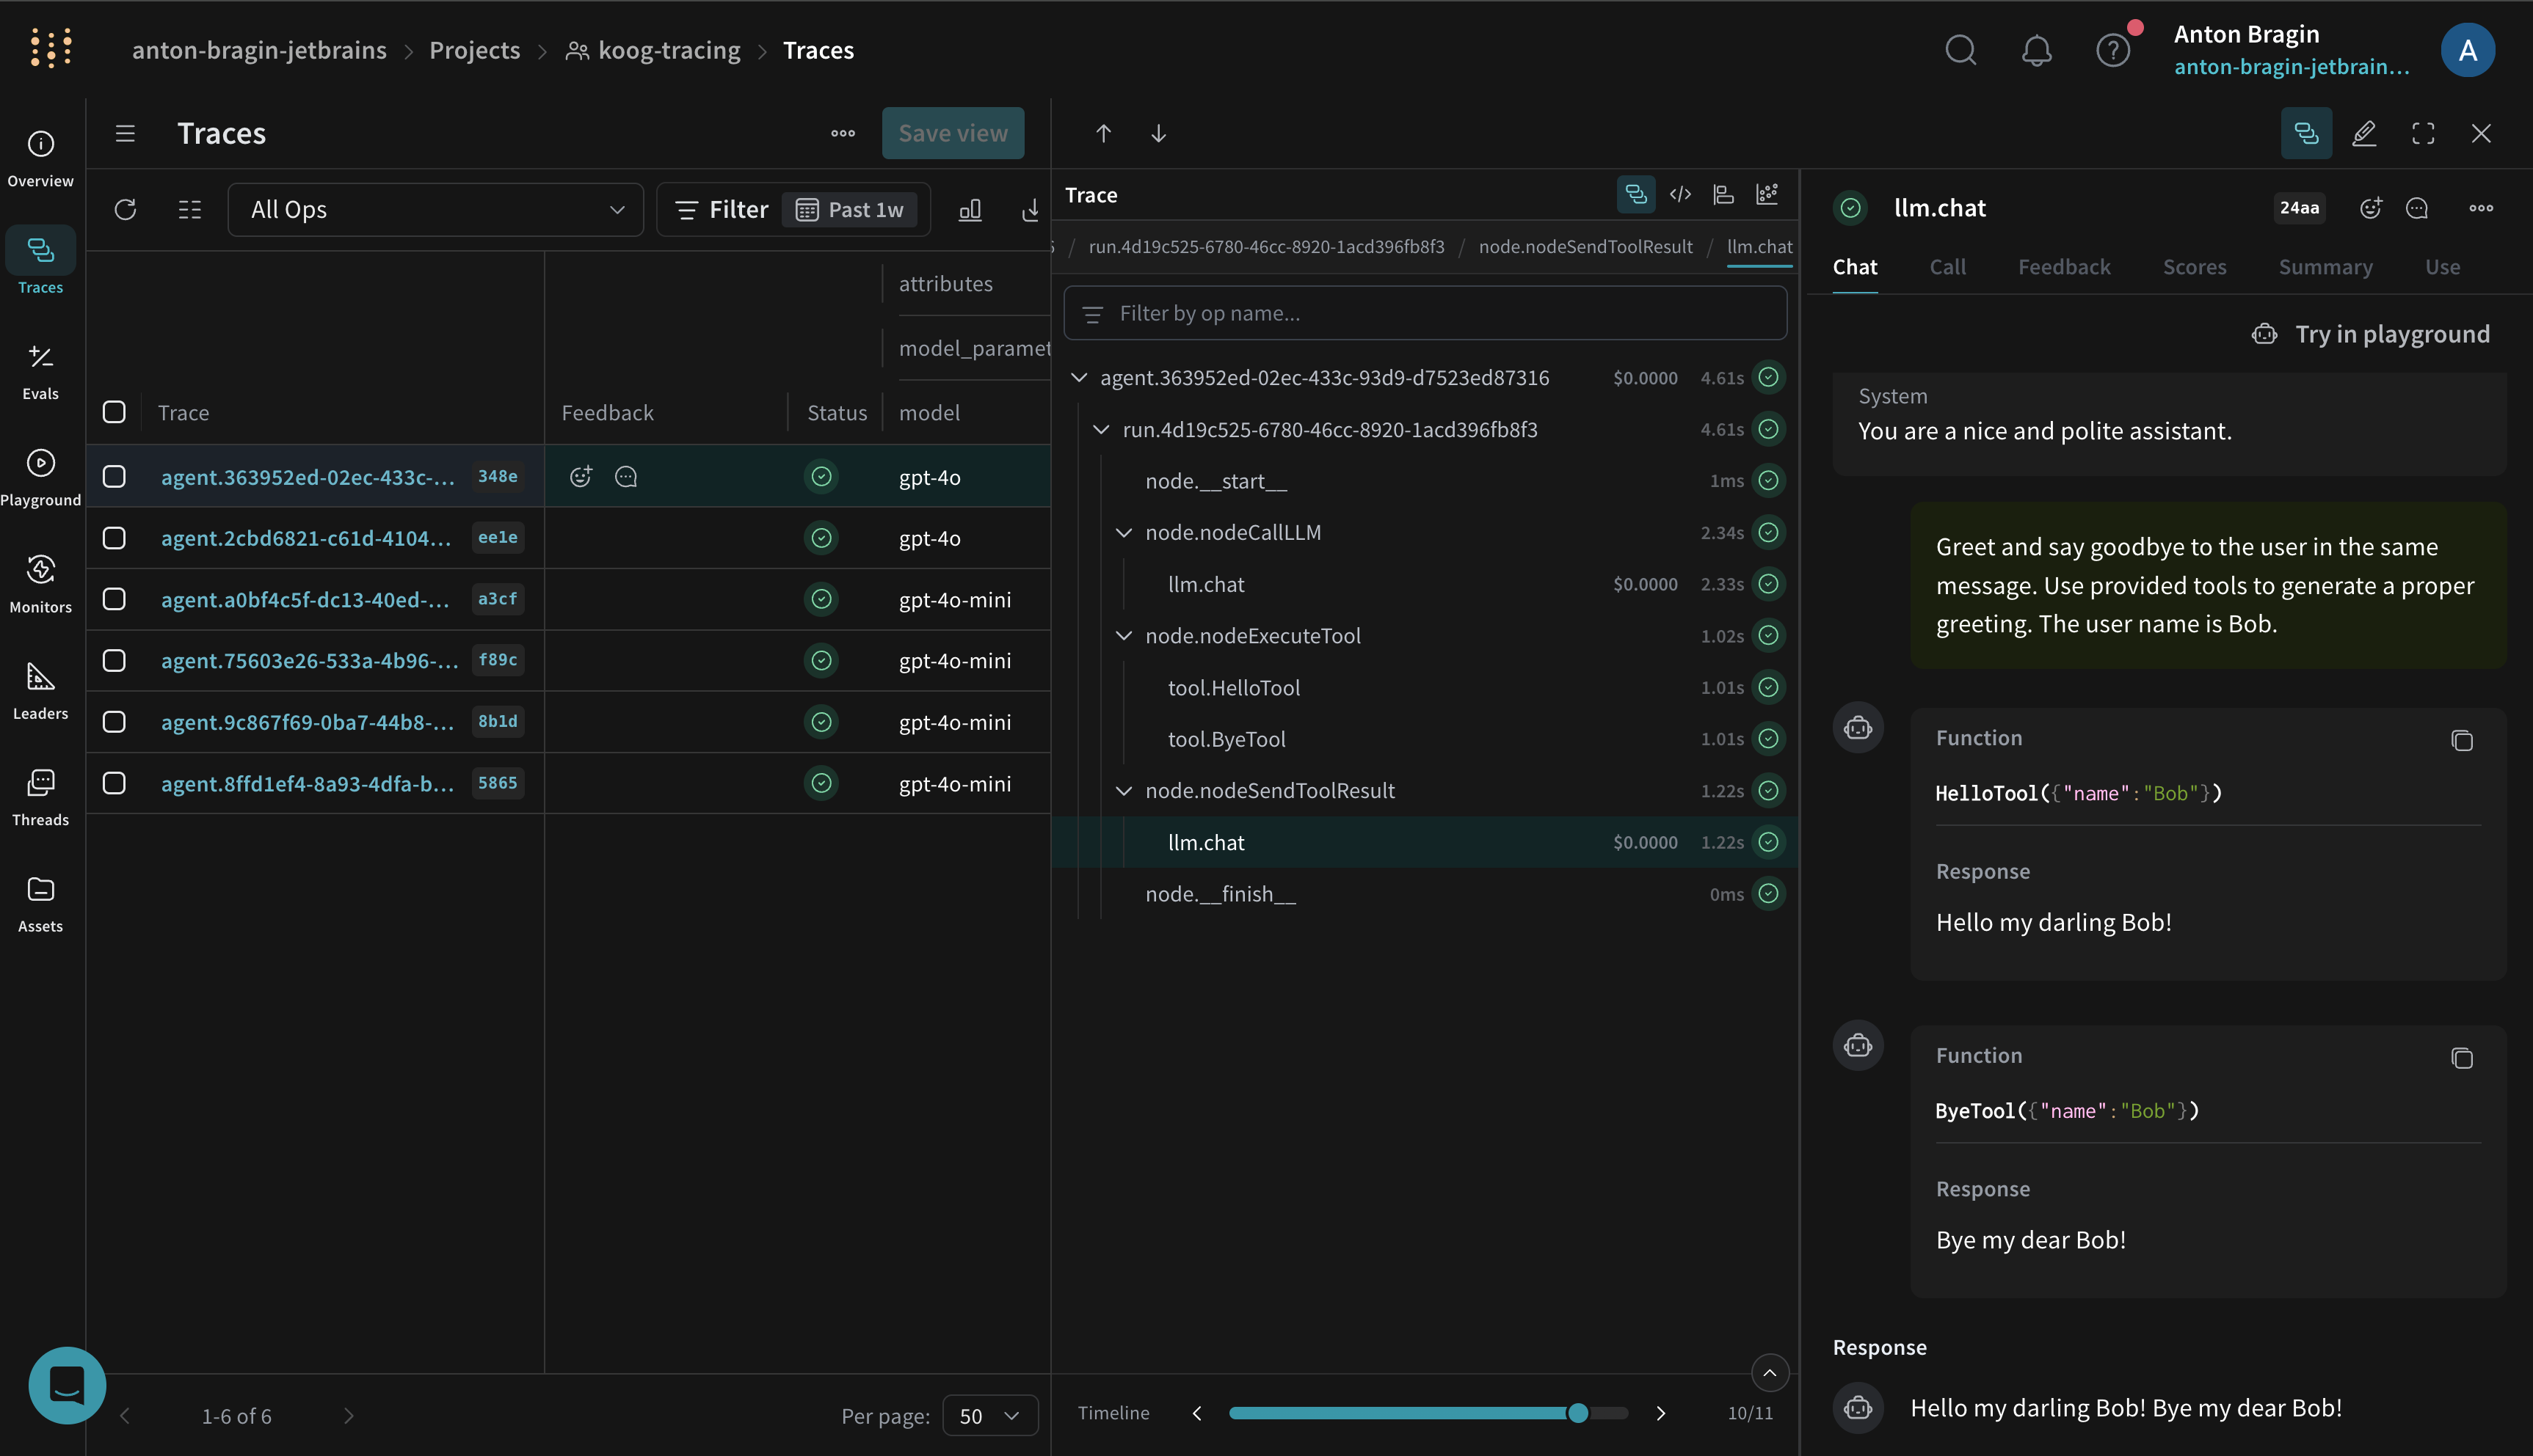Select the agent.8ffd1ef4 row checkbox
Image resolution: width=2533 pixels, height=1456 pixels.
[114, 783]
